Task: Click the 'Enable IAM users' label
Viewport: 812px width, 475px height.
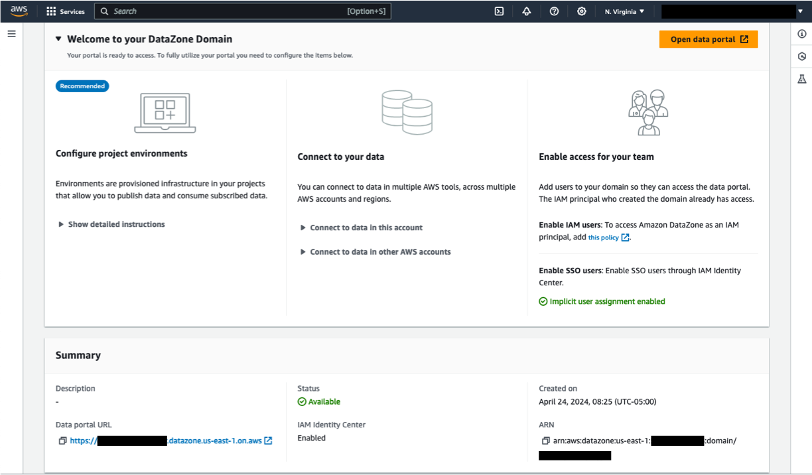Action: [x=570, y=225]
